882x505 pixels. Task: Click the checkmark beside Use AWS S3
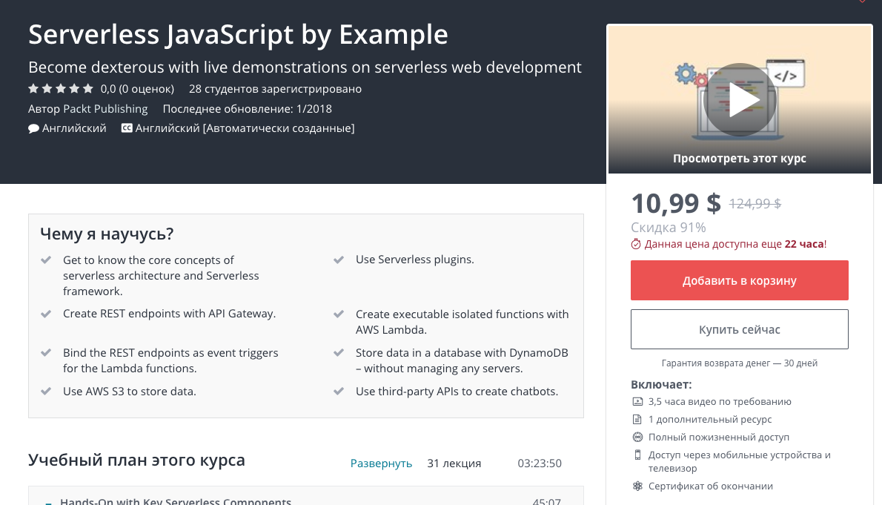pyautogui.click(x=46, y=392)
